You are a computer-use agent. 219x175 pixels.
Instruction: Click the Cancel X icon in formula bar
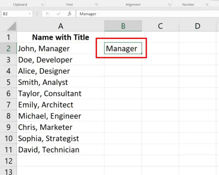pos(47,14)
